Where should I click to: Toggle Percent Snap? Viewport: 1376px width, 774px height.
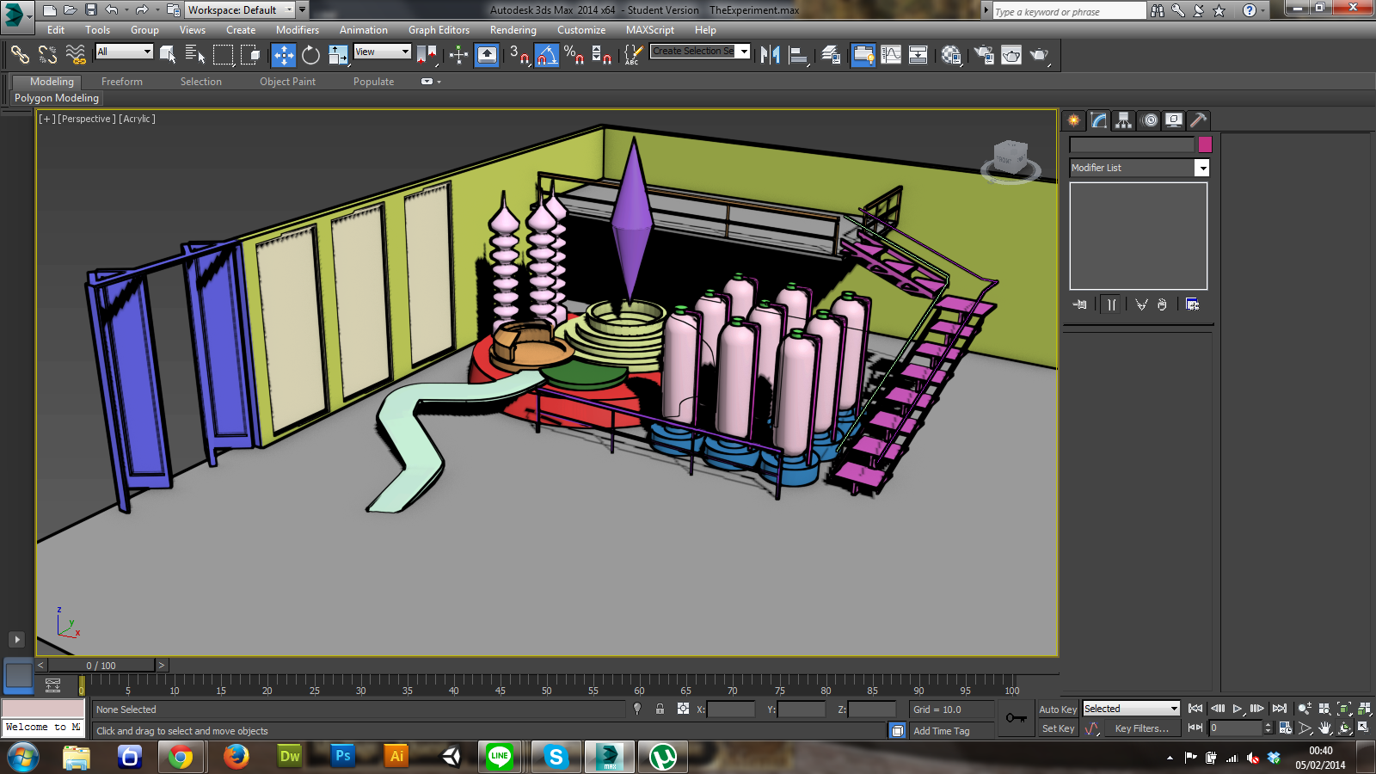(x=574, y=55)
